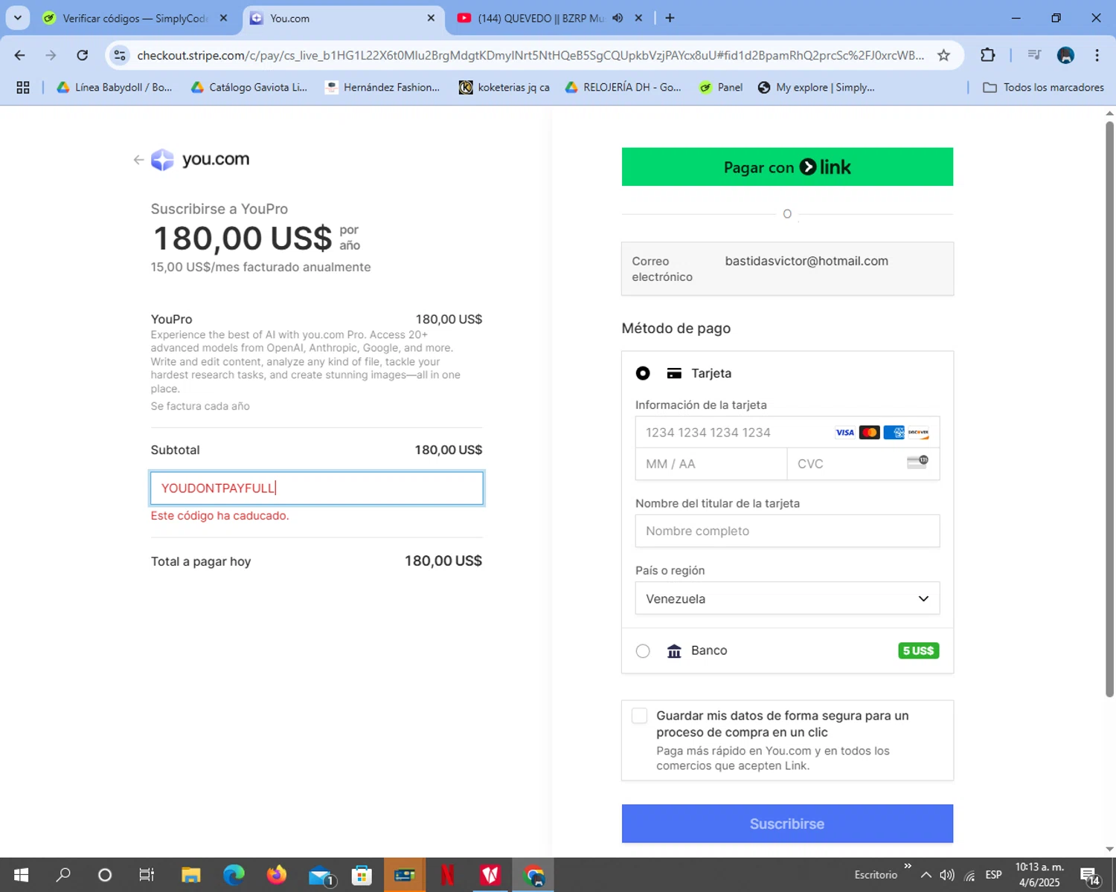
Task: Check Guardar mis datos checkbox
Action: pos(639,716)
